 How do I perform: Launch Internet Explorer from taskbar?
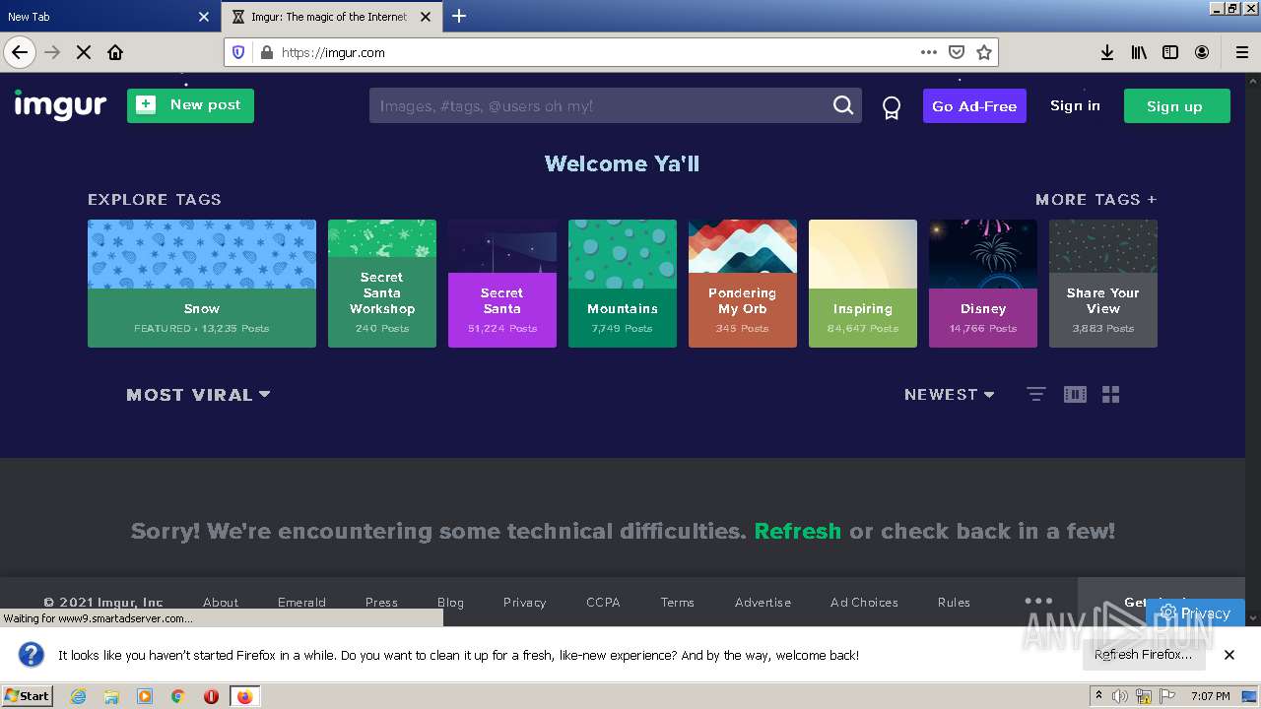coord(78,696)
